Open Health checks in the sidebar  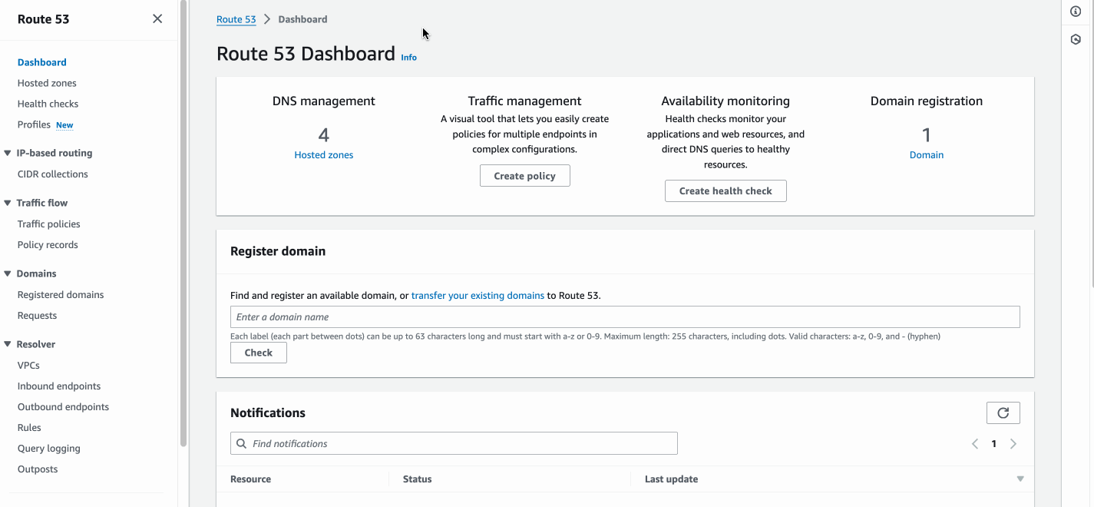click(48, 104)
